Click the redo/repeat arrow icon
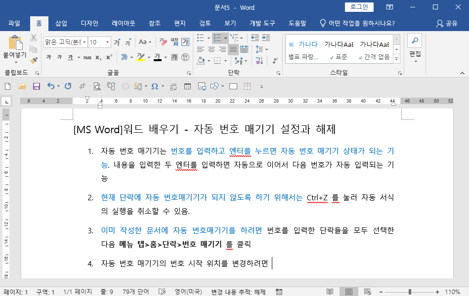The width and height of the screenshot is (469, 296). (x=68, y=86)
